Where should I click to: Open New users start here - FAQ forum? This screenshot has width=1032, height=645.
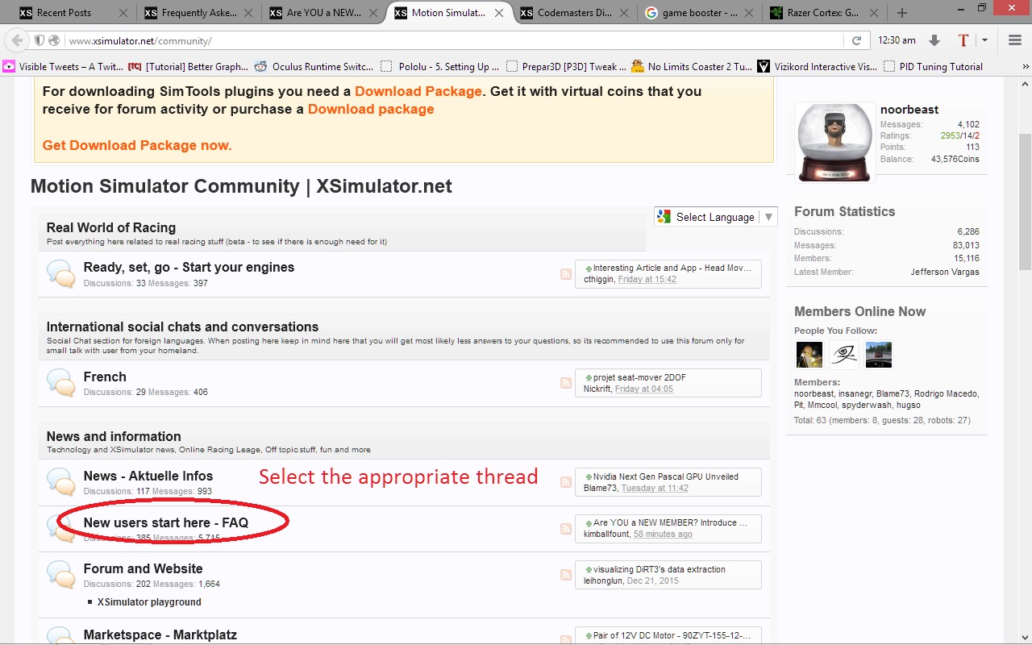coord(166,522)
